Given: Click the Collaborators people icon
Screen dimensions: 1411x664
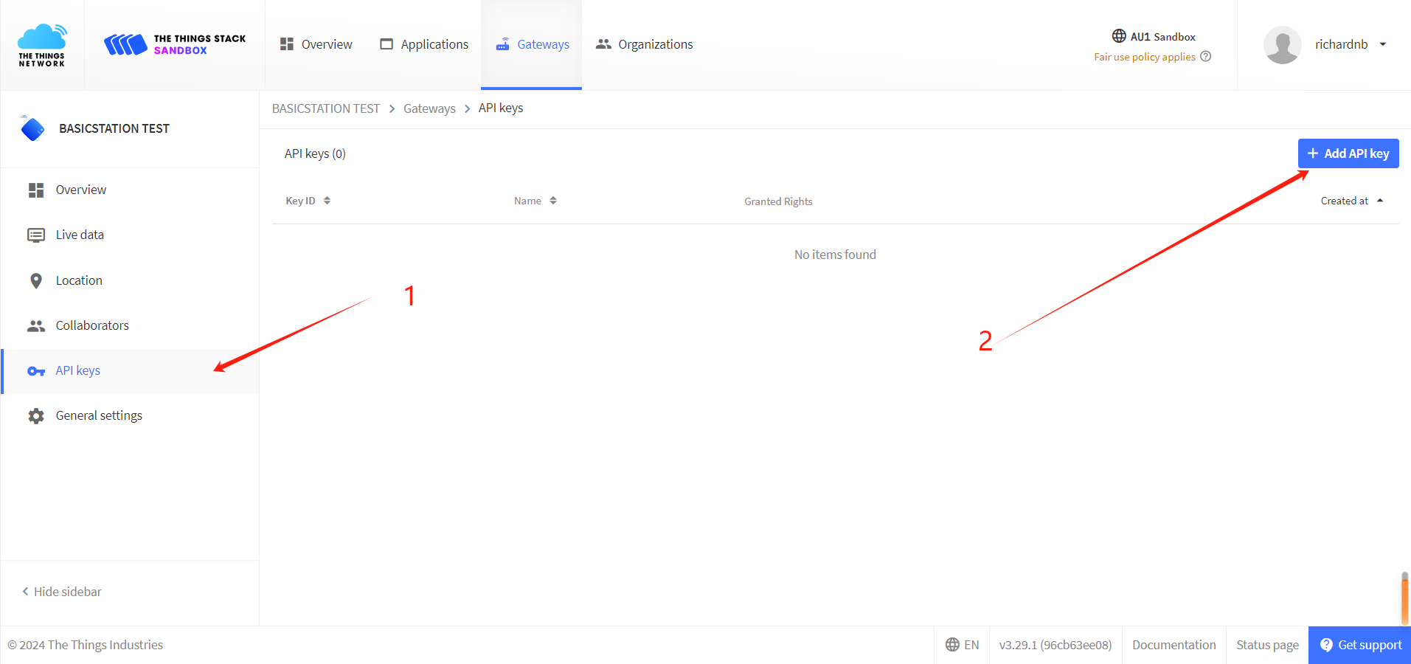Looking at the screenshot, I should 35,326.
